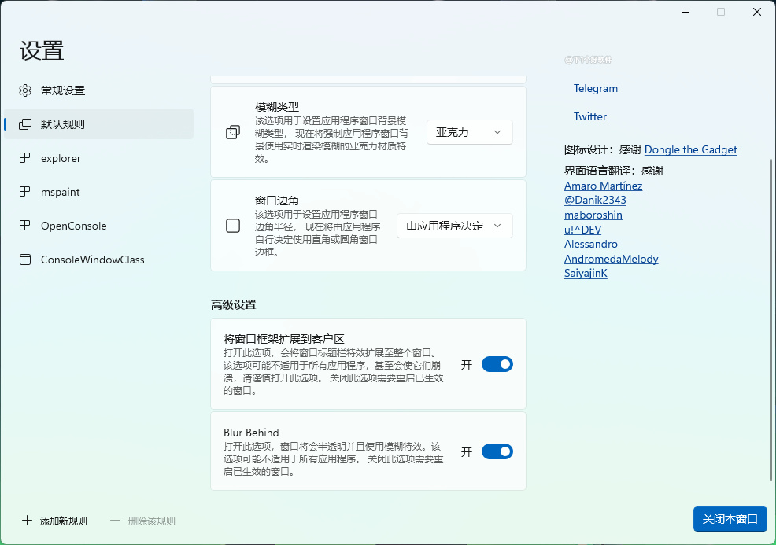Click the 默认规则 windows icon
Viewport: 776px width, 545px height.
tap(25, 124)
